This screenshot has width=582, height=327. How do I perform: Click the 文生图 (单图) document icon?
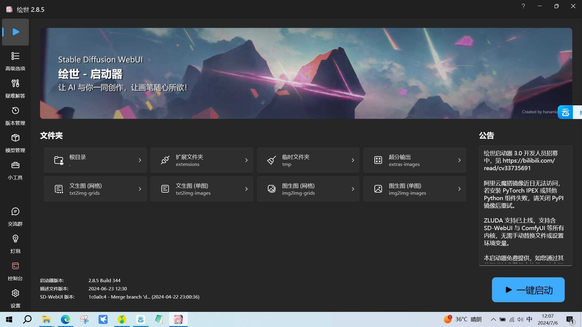tap(165, 189)
